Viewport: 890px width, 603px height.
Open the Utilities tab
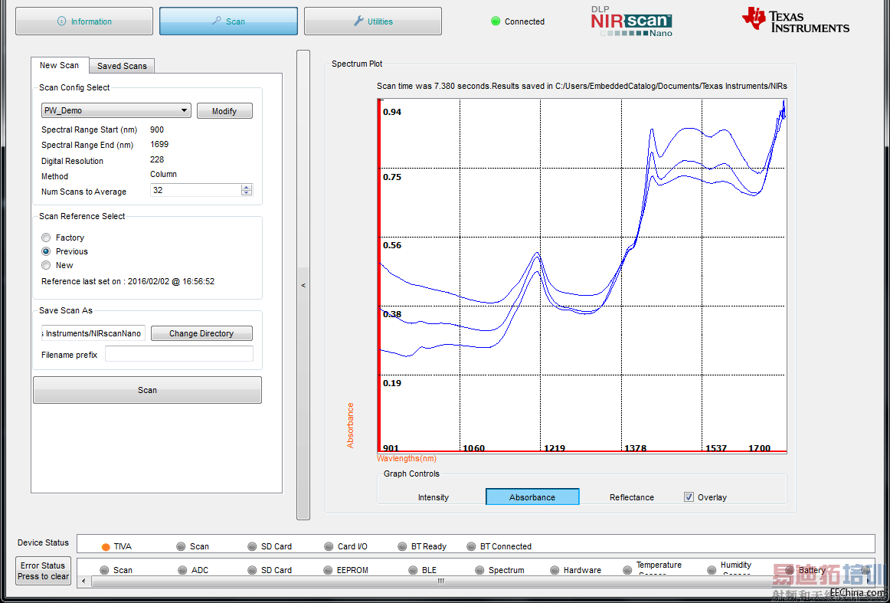tap(373, 21)
